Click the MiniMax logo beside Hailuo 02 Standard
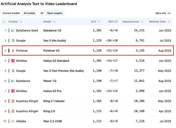Image resolution: width=176 pixels, height=128 pixels. pyautogui.click(x=13, y=61)
